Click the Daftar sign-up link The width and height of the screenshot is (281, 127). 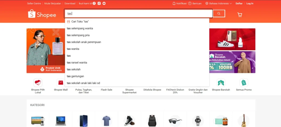click(x=239, y=3)
